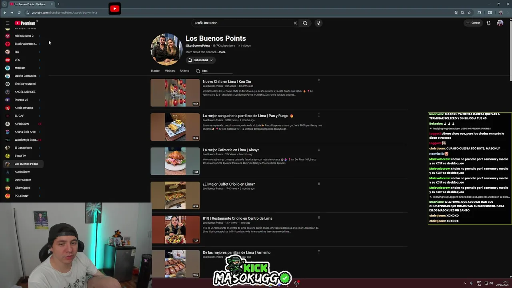Open '¿El Mejor Buffet Criollo en Lima?' title

[229, 184]
